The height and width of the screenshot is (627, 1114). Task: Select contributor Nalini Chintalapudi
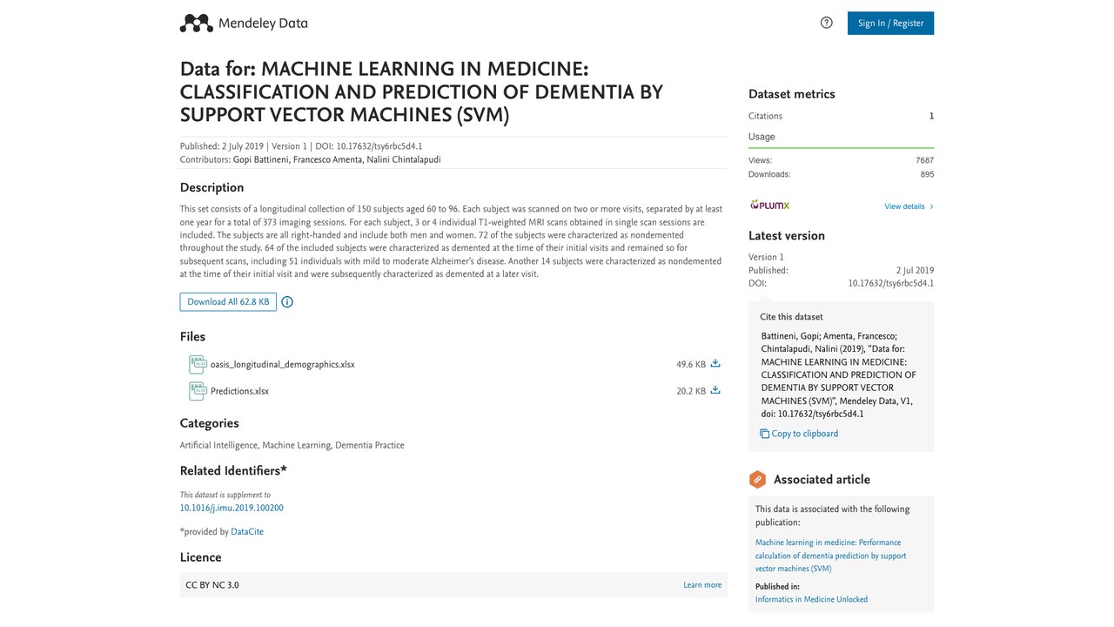(402, 160)
